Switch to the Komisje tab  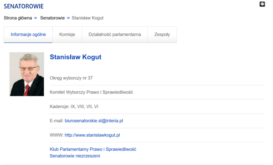point(67,35)
